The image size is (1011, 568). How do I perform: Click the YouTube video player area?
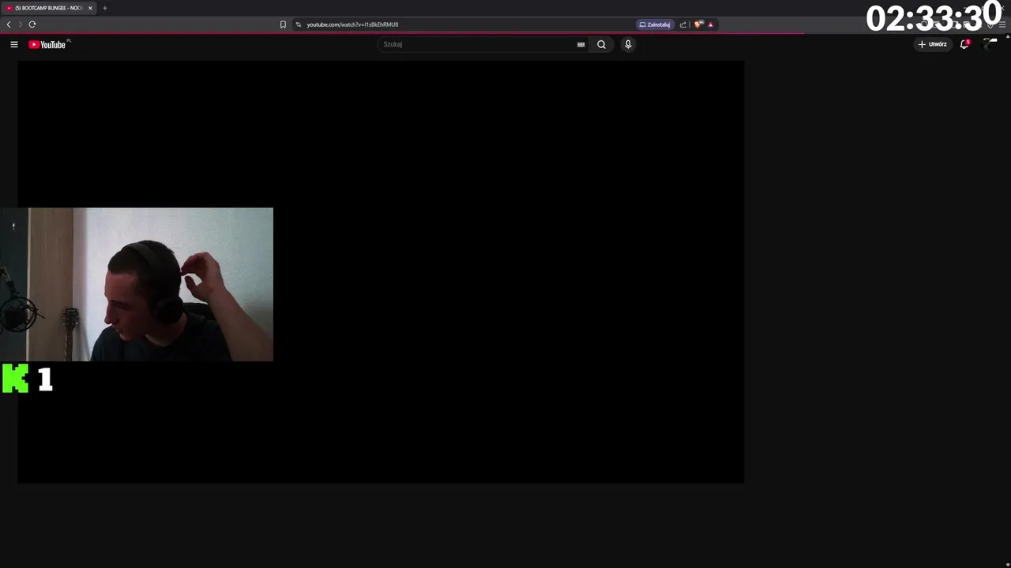coord(381,271)
